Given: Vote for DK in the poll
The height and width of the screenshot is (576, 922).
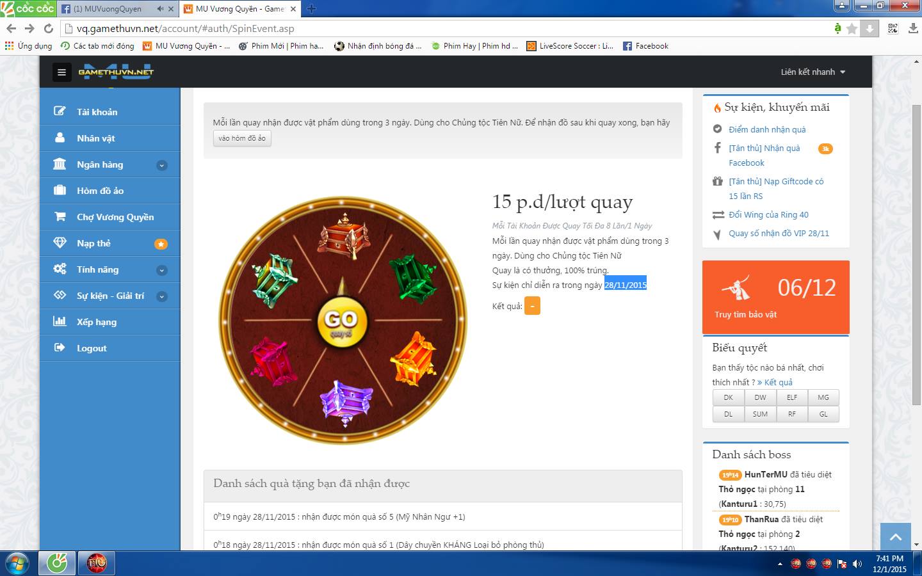Looking at the screenshot, I should (728, 397).
